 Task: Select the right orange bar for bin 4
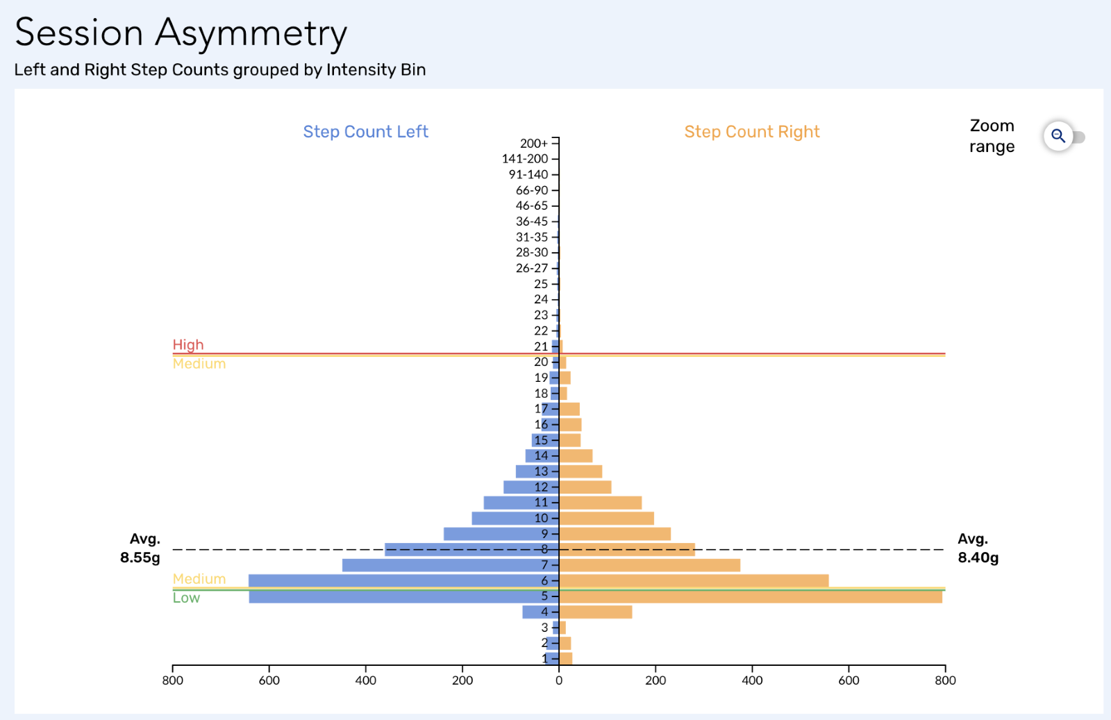(x=596, y=612)
